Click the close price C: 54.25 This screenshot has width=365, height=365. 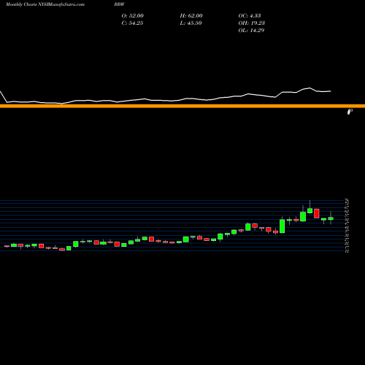click(x=132, y=23)
